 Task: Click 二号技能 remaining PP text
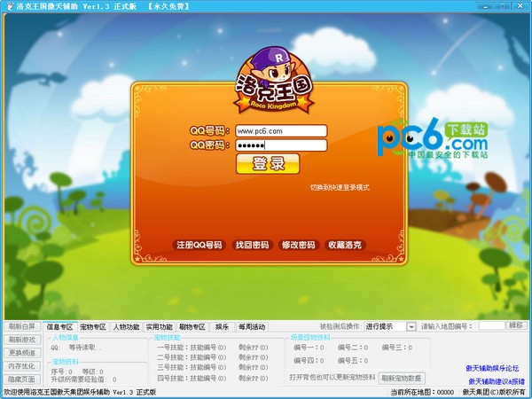point(254,357)
